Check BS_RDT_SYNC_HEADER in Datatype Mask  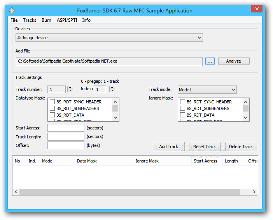(x=52, y=102)
